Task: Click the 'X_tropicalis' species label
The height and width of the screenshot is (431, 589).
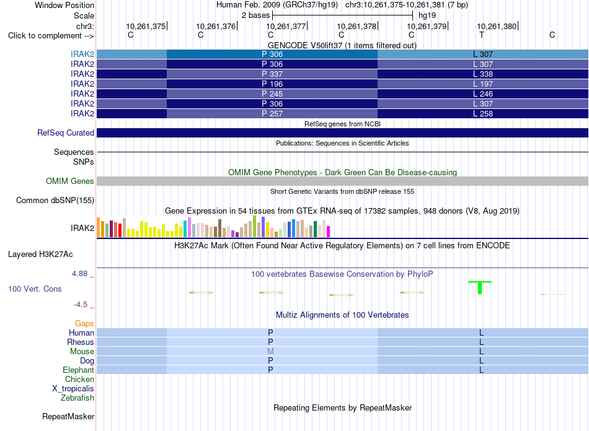Action: (73, 389)
